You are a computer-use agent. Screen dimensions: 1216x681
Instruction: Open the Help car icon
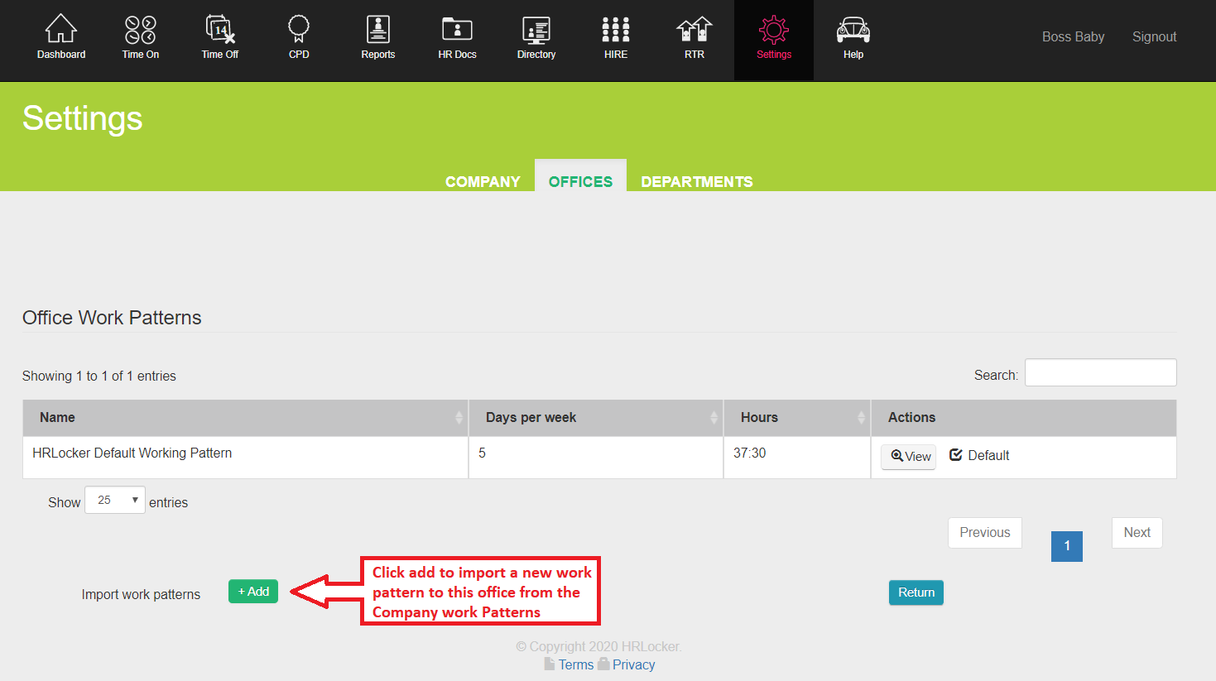click(853, 30)
